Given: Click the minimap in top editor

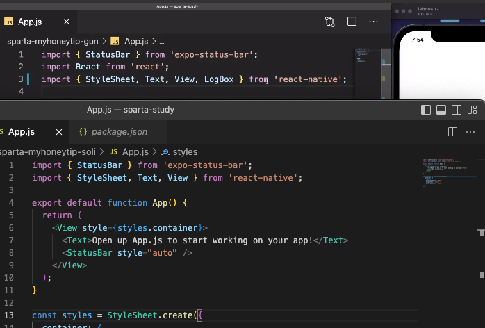Looking at the screenshot, I should tap(368, 74).
